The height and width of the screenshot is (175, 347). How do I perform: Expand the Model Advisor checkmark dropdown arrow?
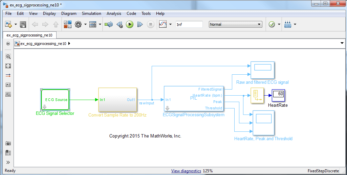(279, 24)
